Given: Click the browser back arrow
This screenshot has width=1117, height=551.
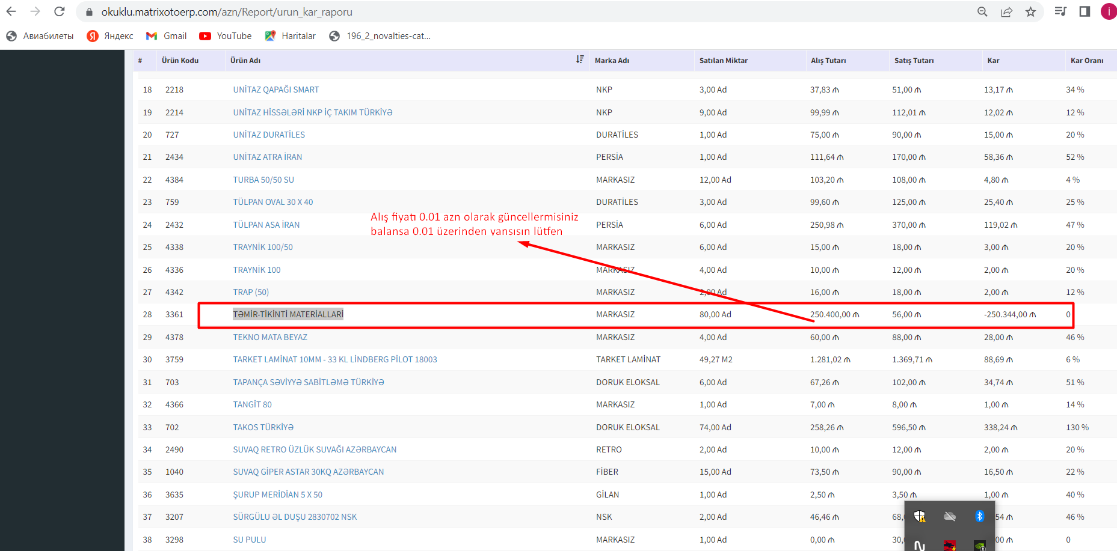Looking at the screenshot, I should click(x=11, y=11).
